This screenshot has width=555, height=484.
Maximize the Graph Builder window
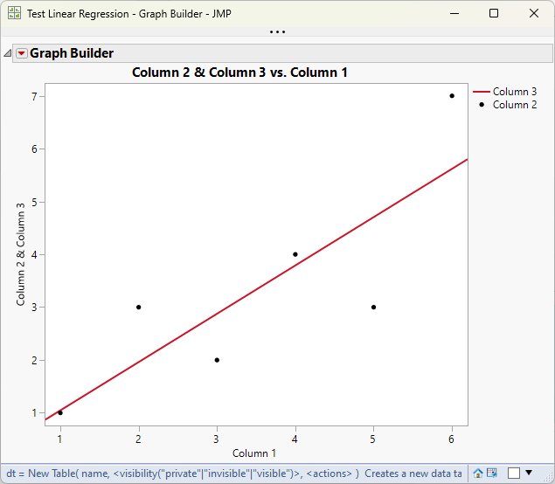coord(494,13)
